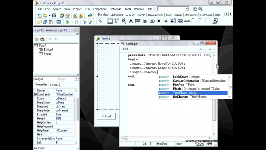Select the arrow pointer palette tool
Screen dimensions: 266x150
[100, 21]
